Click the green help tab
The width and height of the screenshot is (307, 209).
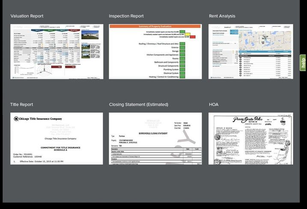(303, 63)
